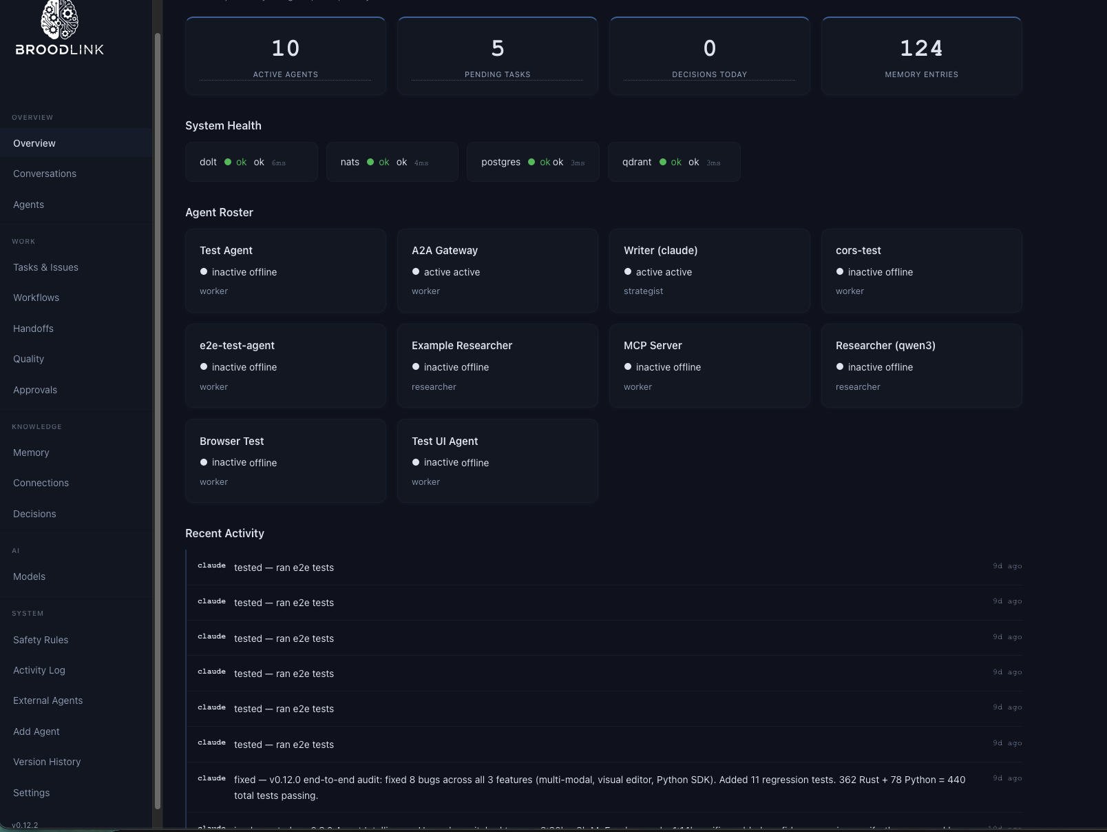View the Activity Log page
Screen dimensions: 1107x832
76,670
